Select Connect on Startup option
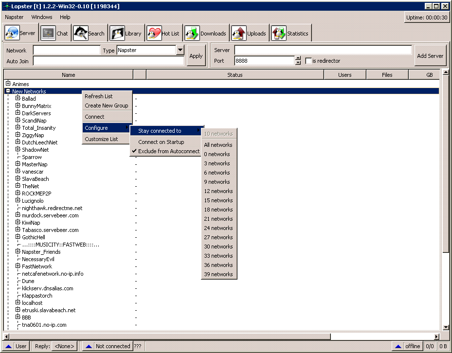 (165, 142)
